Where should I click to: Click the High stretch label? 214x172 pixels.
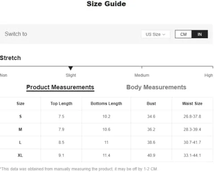tap(209, 75)
